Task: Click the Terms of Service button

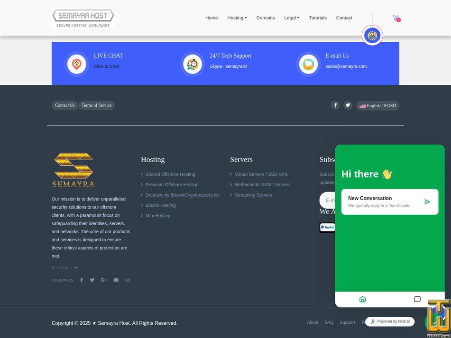Action: click(96, 105)
